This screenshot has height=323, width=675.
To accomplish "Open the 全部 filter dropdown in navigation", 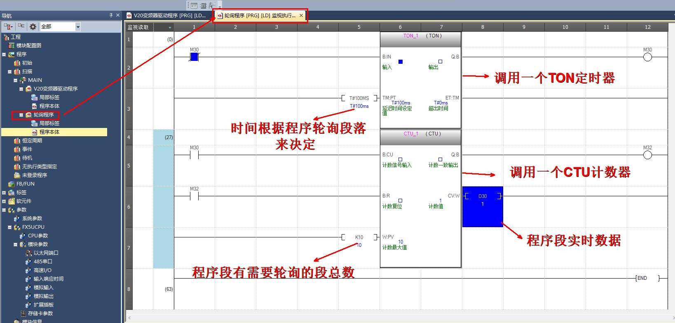I will click(x=78, y=27).
